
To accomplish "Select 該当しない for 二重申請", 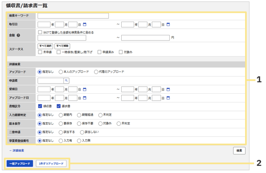I will [82, 132].
